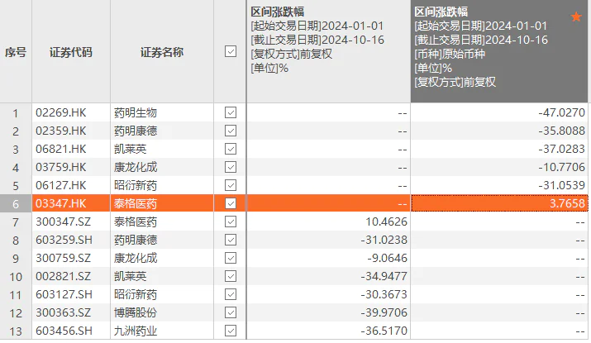Toggle checkbox for 002821.SZ 凯莱英 row
This screenshot has width=591, height=343.
click(x=231, y=276)
